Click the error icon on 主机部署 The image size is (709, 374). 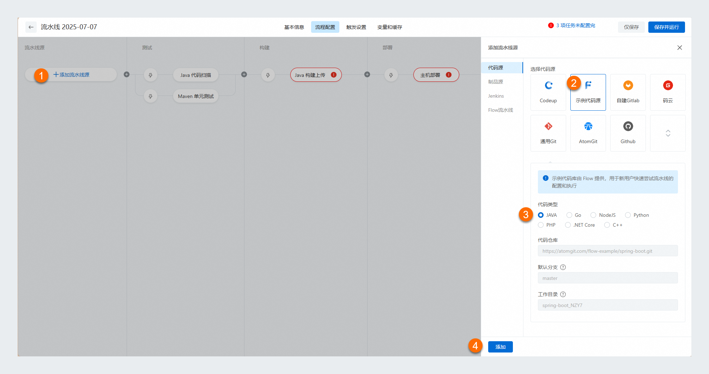(x=449, y=75)
